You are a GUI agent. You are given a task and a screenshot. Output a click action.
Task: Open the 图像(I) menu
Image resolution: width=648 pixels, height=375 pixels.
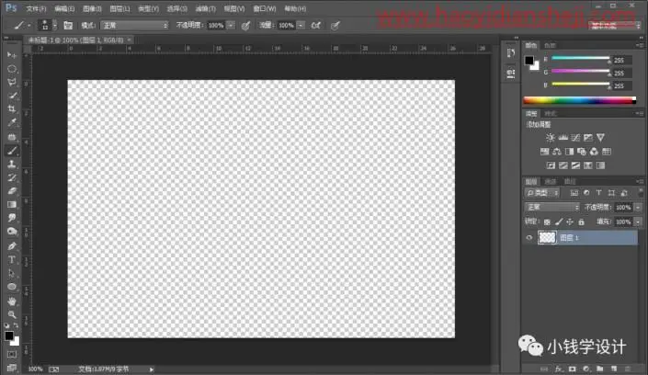(92, 8)
